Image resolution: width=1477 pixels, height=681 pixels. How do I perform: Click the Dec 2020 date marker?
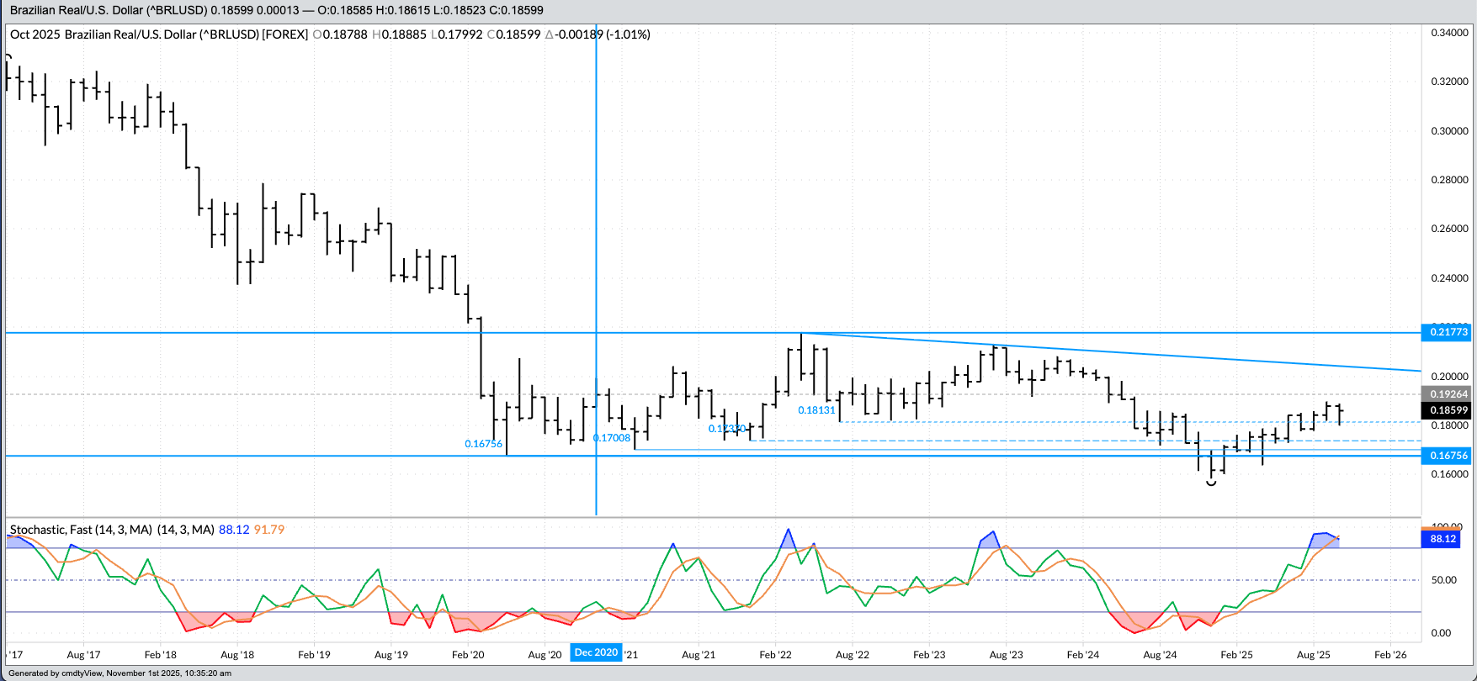(596, 652)
